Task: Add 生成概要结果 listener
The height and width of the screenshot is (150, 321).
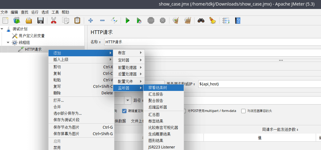Action: click(x=164, y=134)
